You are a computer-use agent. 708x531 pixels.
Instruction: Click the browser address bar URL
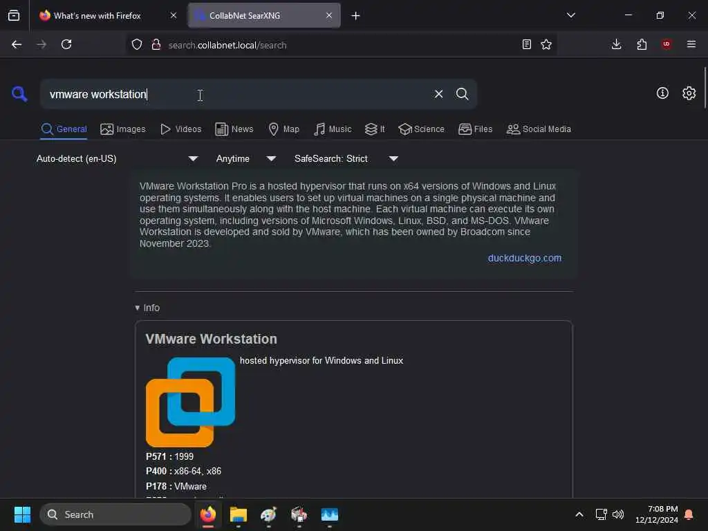click(x=227, y=45)
